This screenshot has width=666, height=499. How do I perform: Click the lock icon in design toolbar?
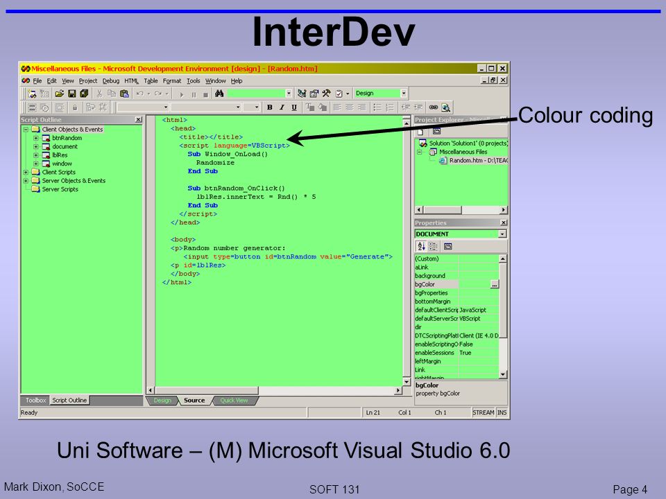[x=75, y=108]
